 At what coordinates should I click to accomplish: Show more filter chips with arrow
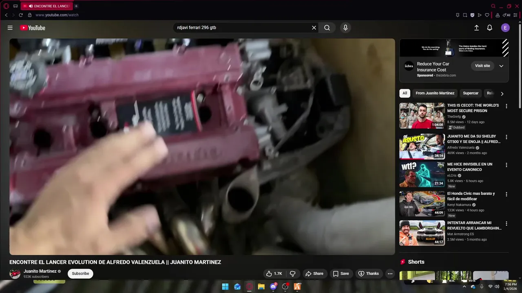(502, 94)
